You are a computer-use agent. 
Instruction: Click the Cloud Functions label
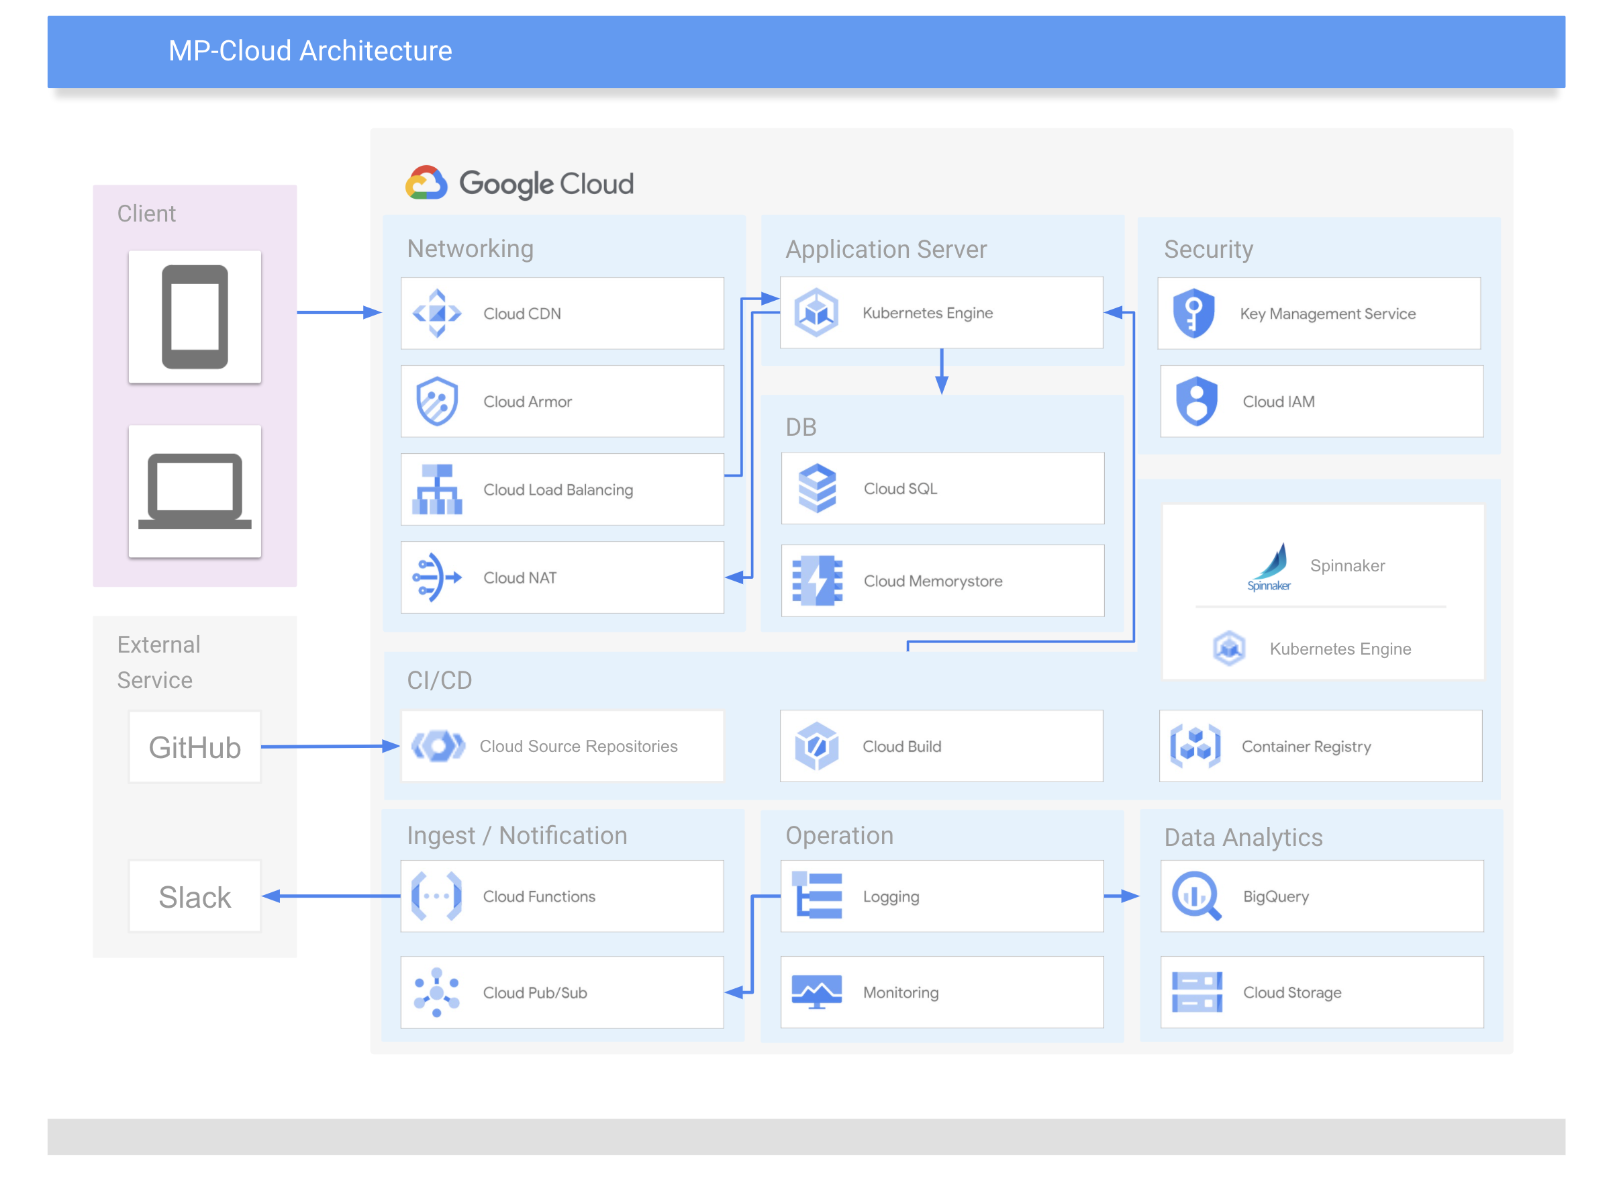[x=539, y=896]
